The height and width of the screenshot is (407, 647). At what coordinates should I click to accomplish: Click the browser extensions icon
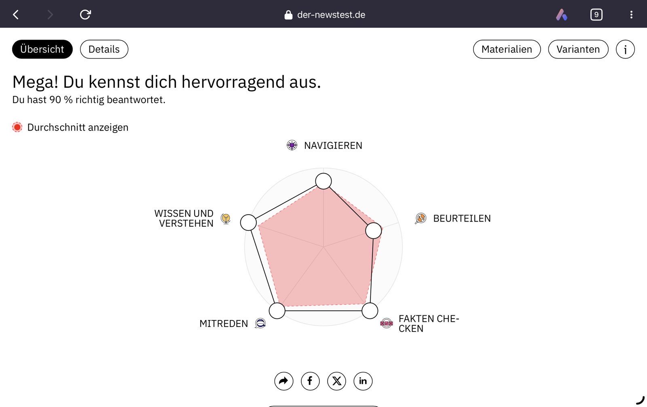[x=562, y=15]
